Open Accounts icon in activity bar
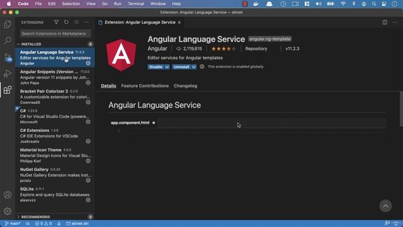Image resolution: width=403 pixels, height=227 pixels. click(x=8, y=195)
